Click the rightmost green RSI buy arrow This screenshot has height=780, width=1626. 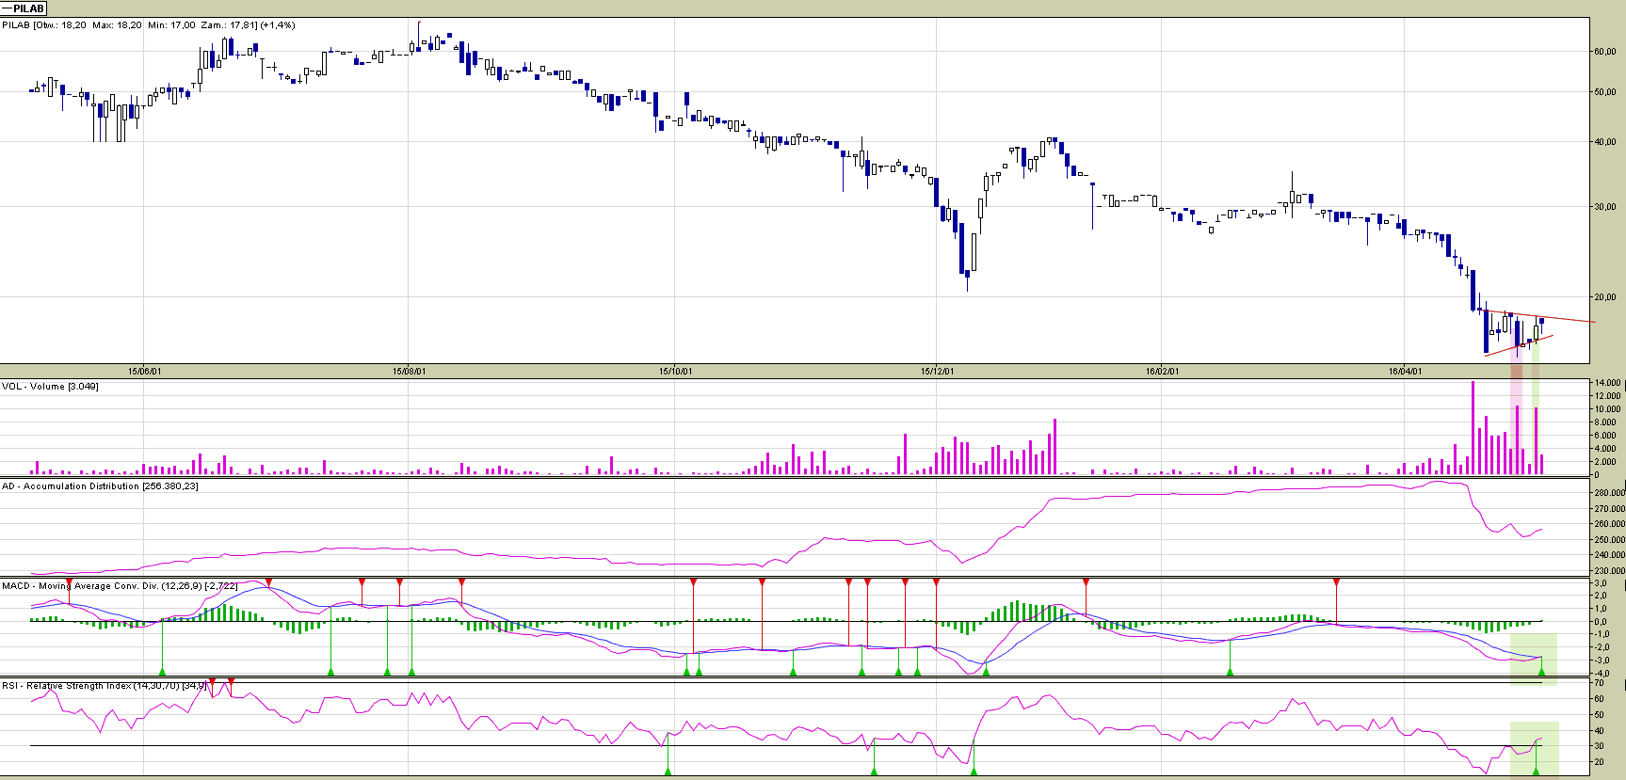coord(1536,772)
